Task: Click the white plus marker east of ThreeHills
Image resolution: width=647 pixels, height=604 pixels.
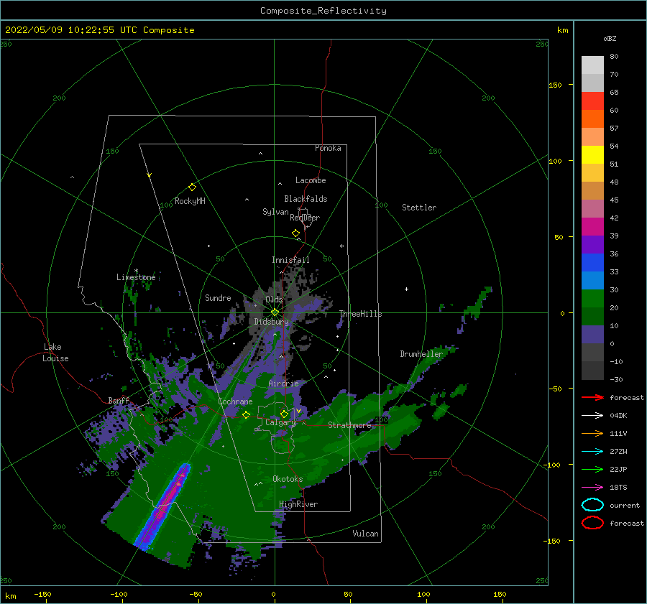Action: pyautogui.click(x=406, y=289)
